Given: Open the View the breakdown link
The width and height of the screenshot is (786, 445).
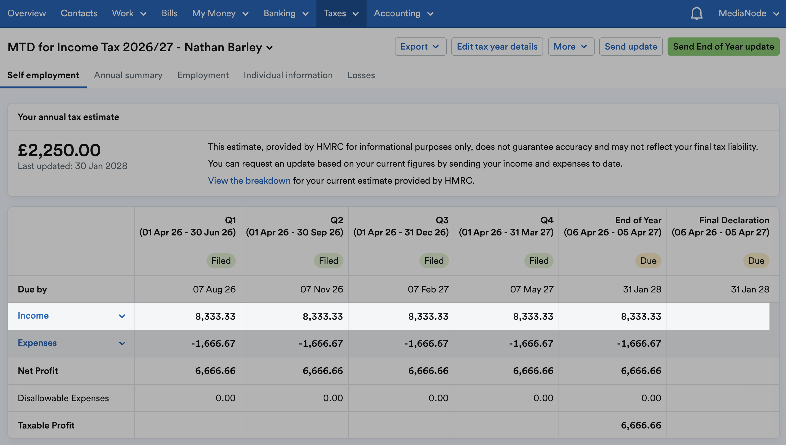Looking at the screenshot, I should [x=249, y=181].
